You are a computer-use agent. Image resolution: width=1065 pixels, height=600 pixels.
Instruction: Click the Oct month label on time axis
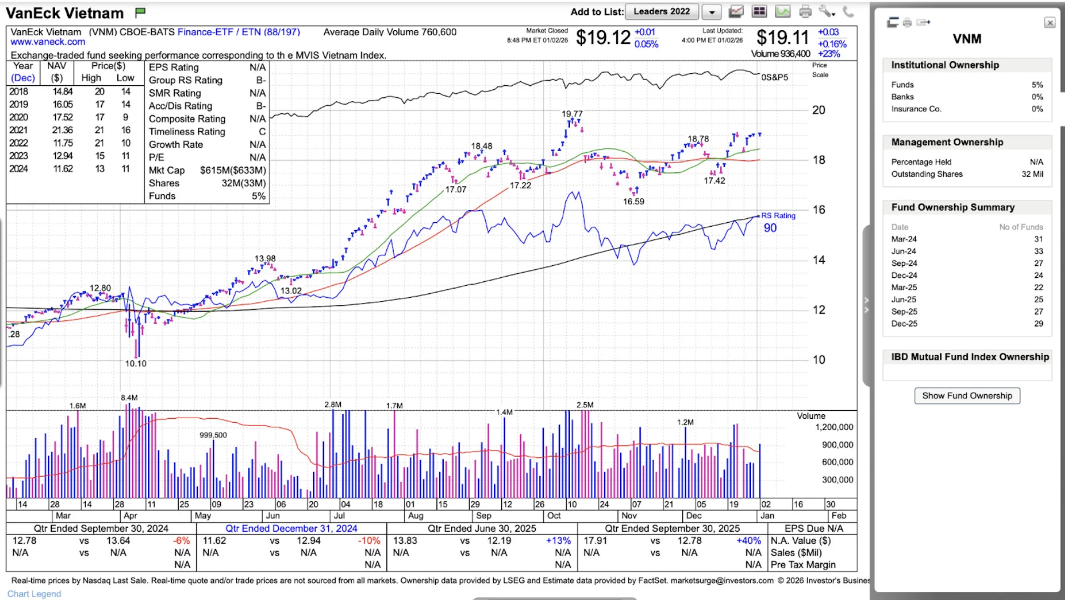[554, 516]
